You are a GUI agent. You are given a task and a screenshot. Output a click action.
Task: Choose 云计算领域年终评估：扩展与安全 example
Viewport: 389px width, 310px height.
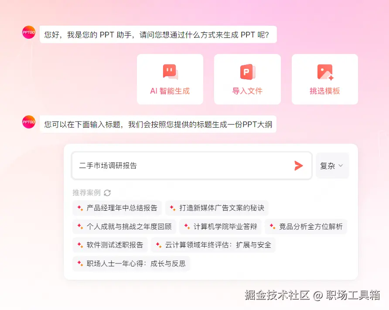point(213,245)
